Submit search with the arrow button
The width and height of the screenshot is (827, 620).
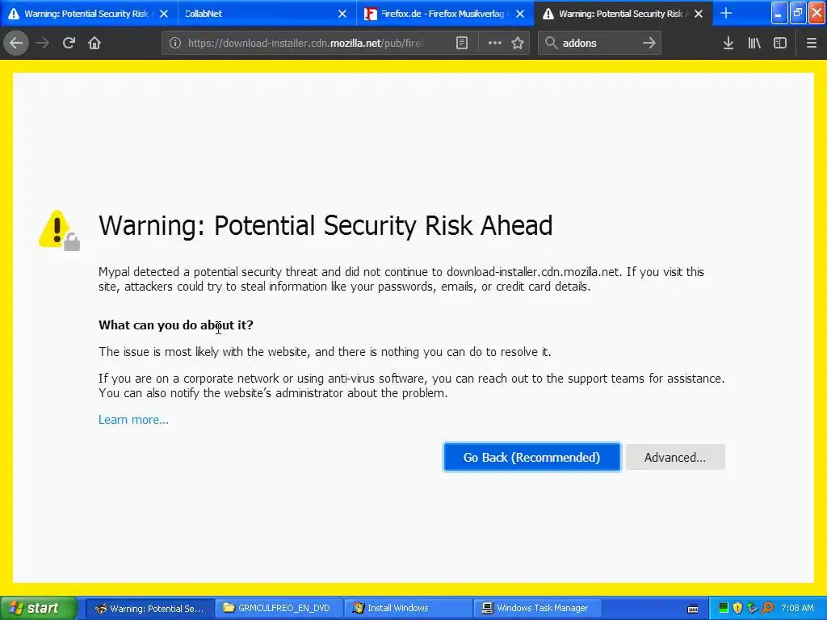[x=649, y=43]
